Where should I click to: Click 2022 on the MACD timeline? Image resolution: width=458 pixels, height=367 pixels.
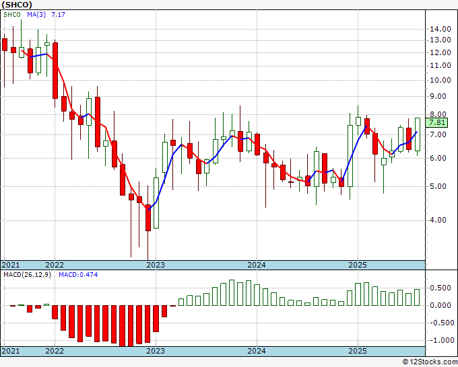[x=55, y=351]
